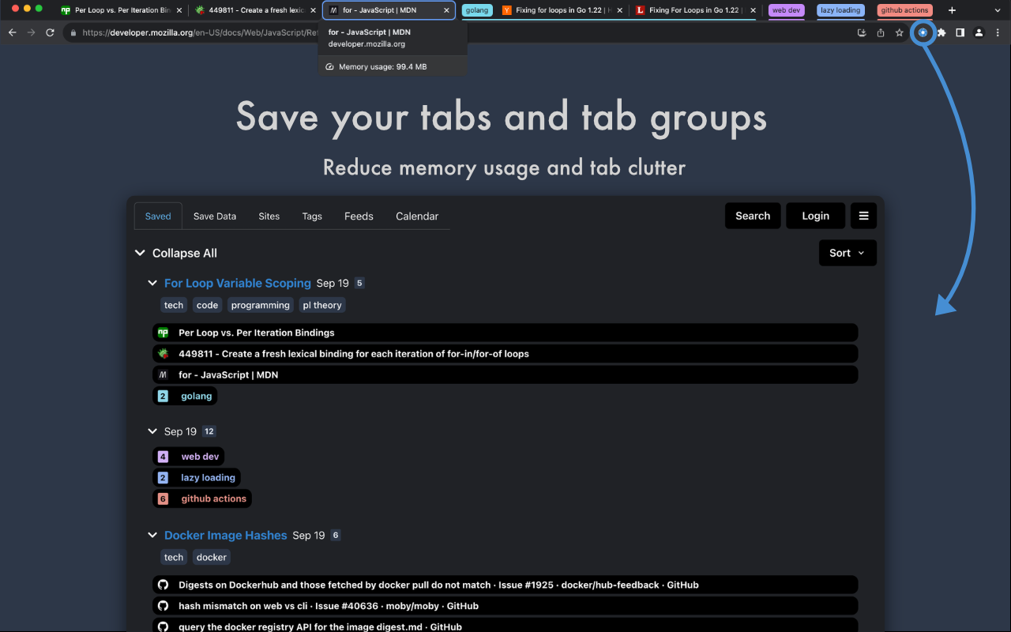Screen dimensions: 1011x632
Task: Expand the saved web dev group
Action: [189, 456]
